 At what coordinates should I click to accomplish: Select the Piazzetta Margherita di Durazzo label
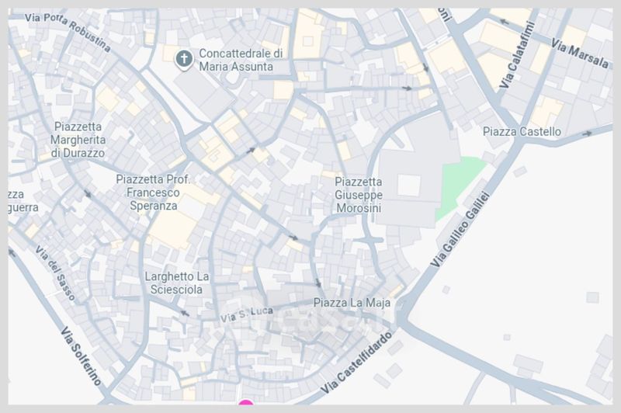coord(78,140)
